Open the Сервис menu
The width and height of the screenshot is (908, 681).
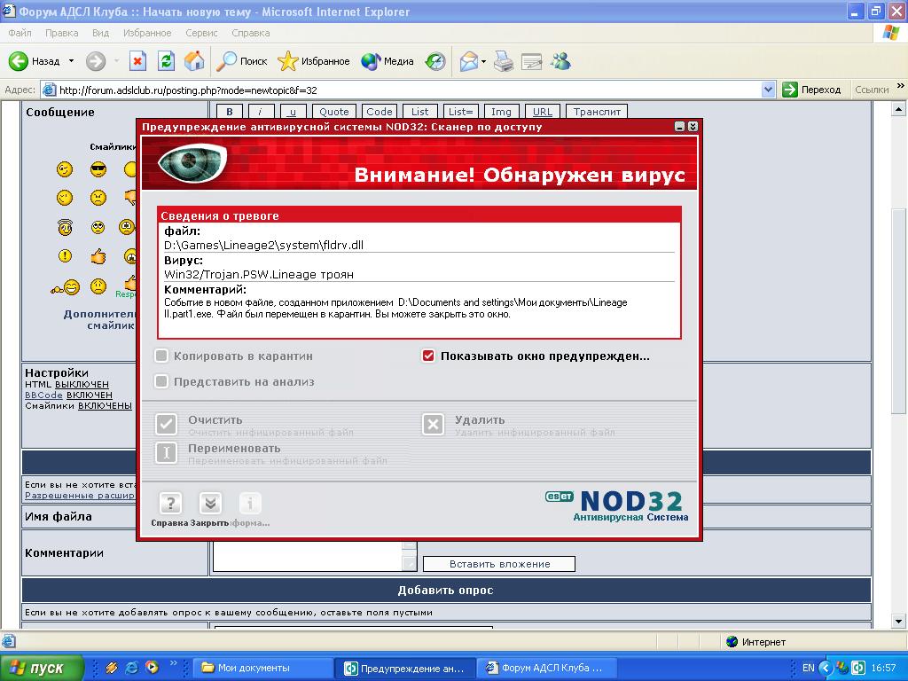click(x=201, y=33)
